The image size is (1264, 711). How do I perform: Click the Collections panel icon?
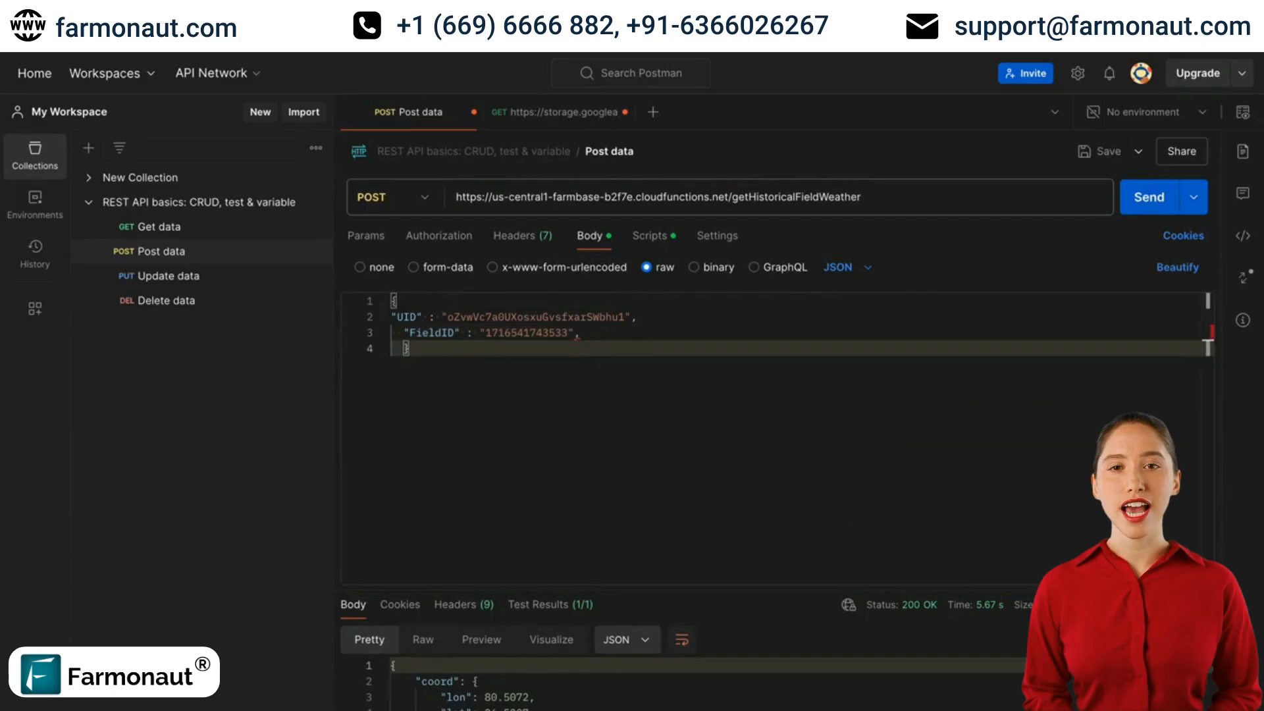(x=35, y=155)
